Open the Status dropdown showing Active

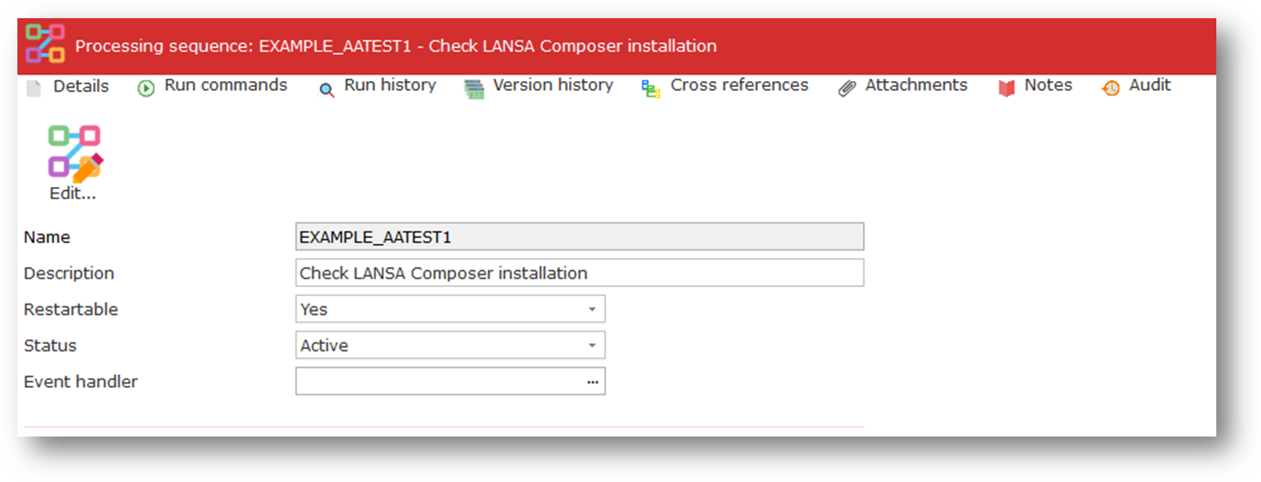coord(450,346)
